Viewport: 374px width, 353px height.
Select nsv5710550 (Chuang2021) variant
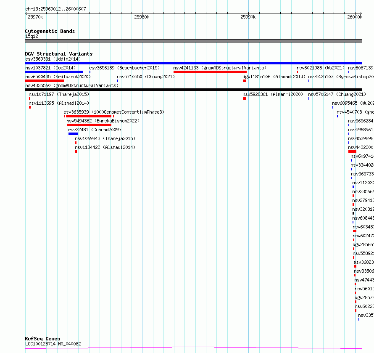(146, 77)
